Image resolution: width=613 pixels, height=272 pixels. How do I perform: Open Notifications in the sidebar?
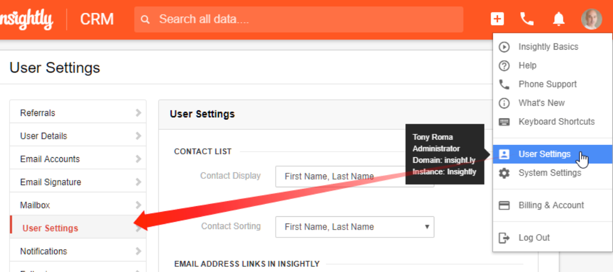pyautogui.click(x=78, y=251)
